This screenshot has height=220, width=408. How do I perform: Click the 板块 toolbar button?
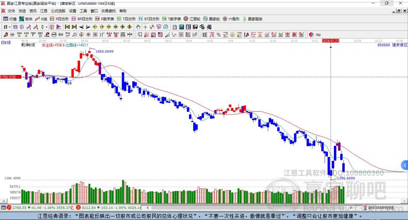pyautogui.click(x=26, y=19)
